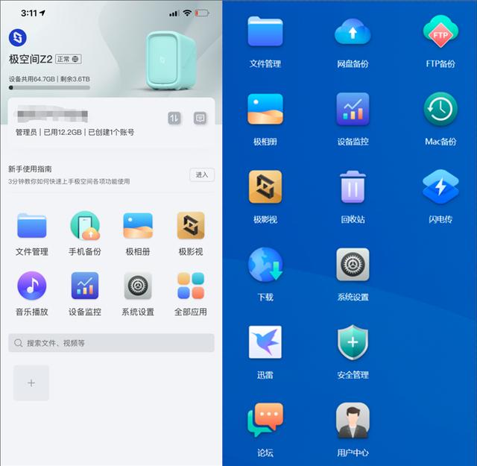Tap the 极空间 logo at top left
The width and height of the screenshot is (477, 466).
[x=18, y=38]
